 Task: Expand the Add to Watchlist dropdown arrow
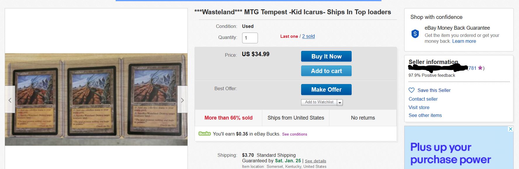(x=340, y=102)
